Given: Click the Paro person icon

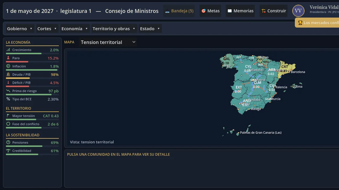Looking at the screenshot, I should pyautogui.click(x=8, y=58).
